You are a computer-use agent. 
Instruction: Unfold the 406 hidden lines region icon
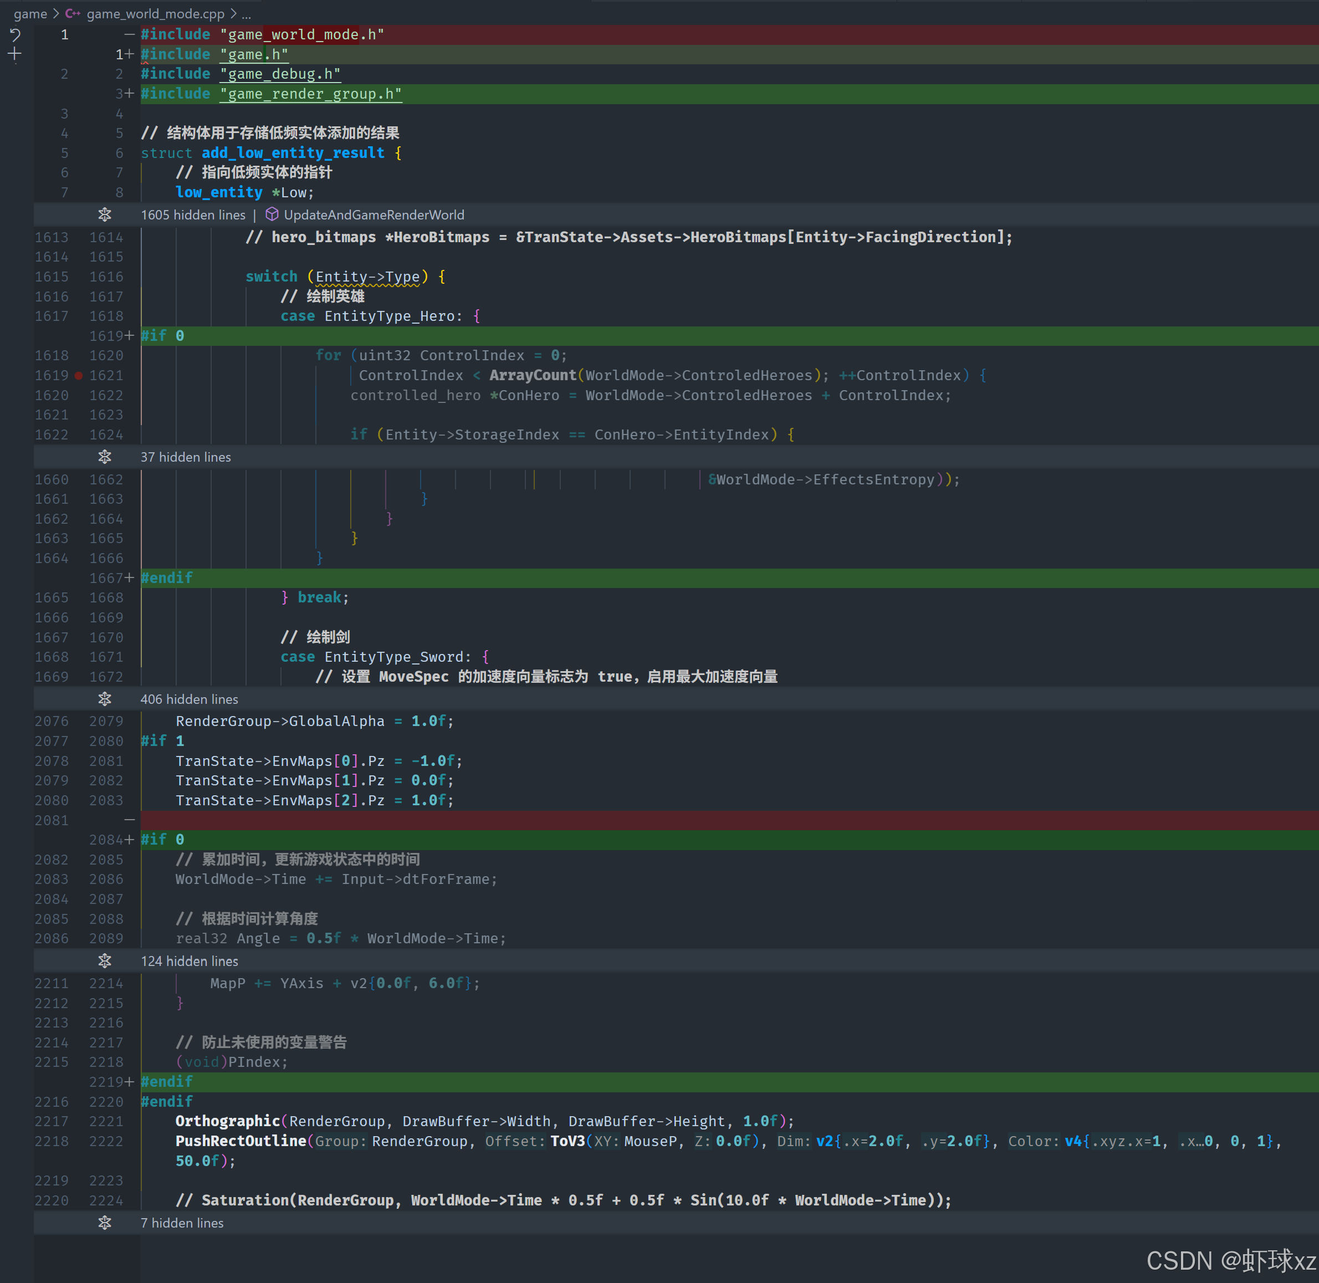[105, 699]
